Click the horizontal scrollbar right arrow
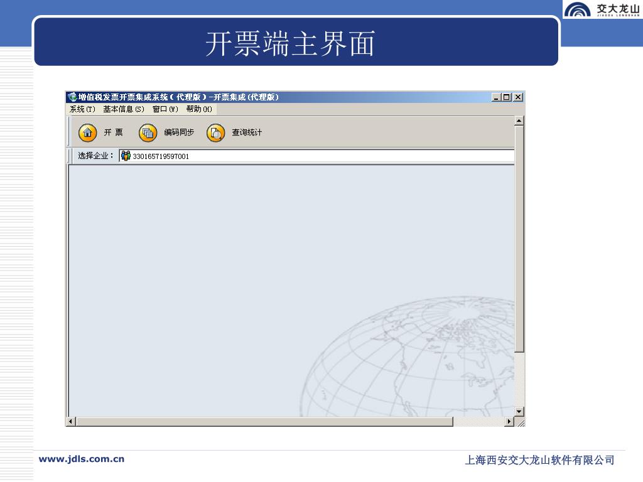 (509, 421)
